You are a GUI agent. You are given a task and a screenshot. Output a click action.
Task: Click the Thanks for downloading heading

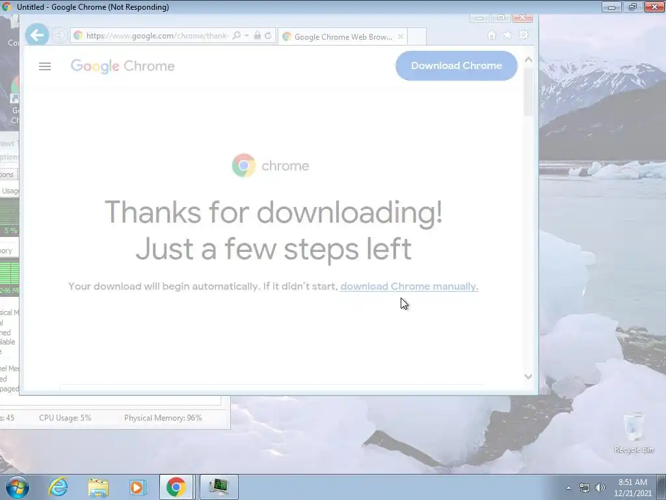coord(273,230)
